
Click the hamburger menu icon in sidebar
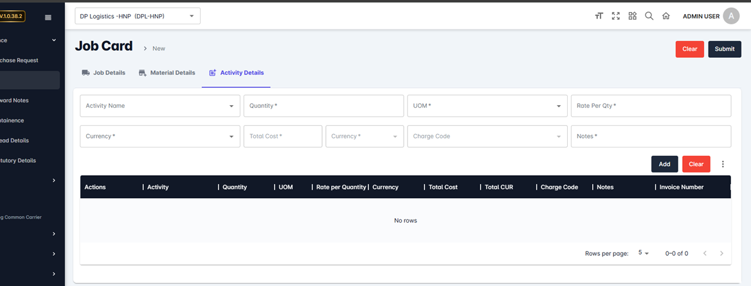click(x=48, y=17)
